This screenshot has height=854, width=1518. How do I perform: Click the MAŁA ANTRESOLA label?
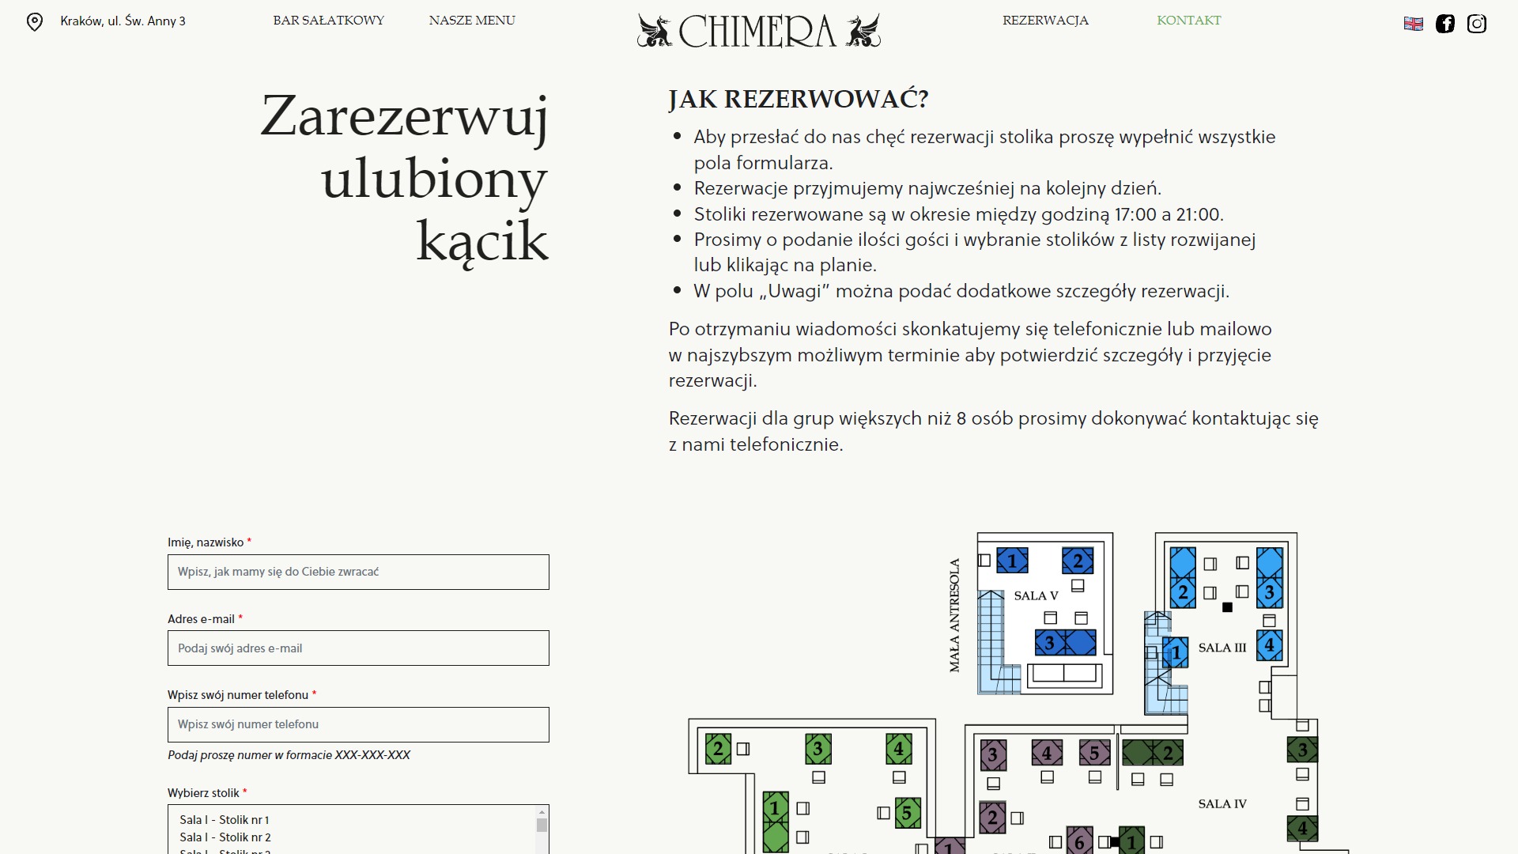click(955, 615)
